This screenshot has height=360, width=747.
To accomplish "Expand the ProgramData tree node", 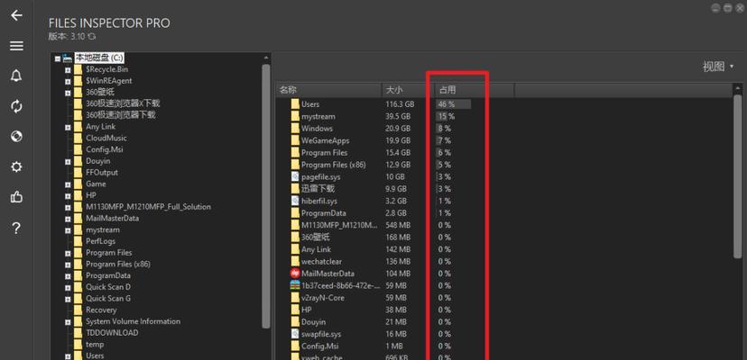I will pyautogui.click(x=68, y=275).
